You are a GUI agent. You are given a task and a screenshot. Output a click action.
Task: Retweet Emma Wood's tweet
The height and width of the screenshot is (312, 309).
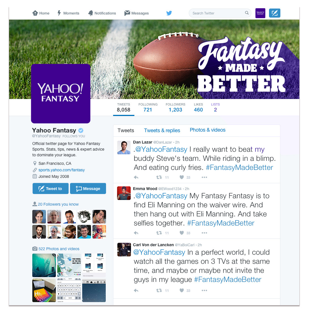[159, 233]
